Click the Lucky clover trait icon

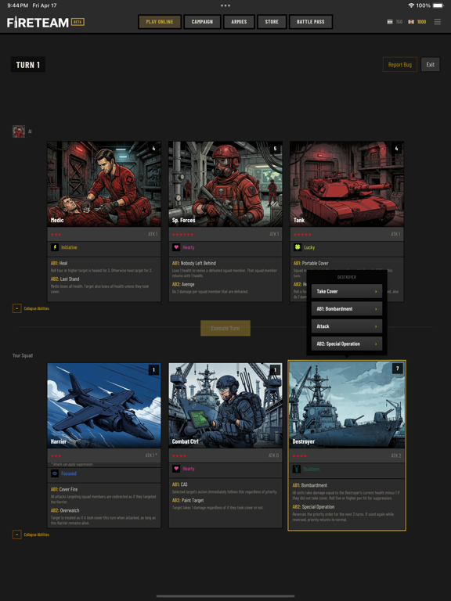coord(298,247)
